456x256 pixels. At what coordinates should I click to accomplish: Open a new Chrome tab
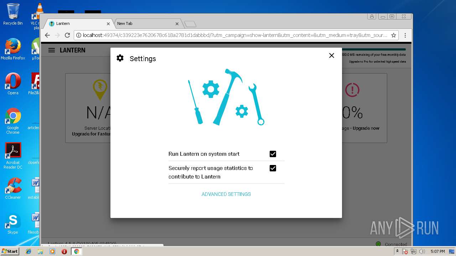[190, 24]
